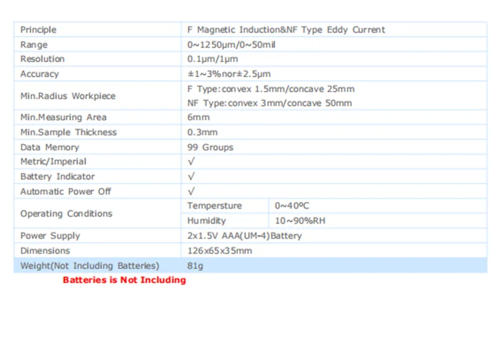
Task: Click the range value 0~1250µm/0~50mil
Action: coord(231,44)
